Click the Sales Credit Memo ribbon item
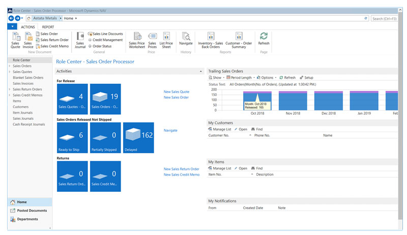Screen dimensions: 407x235 [x=52, y=46]
